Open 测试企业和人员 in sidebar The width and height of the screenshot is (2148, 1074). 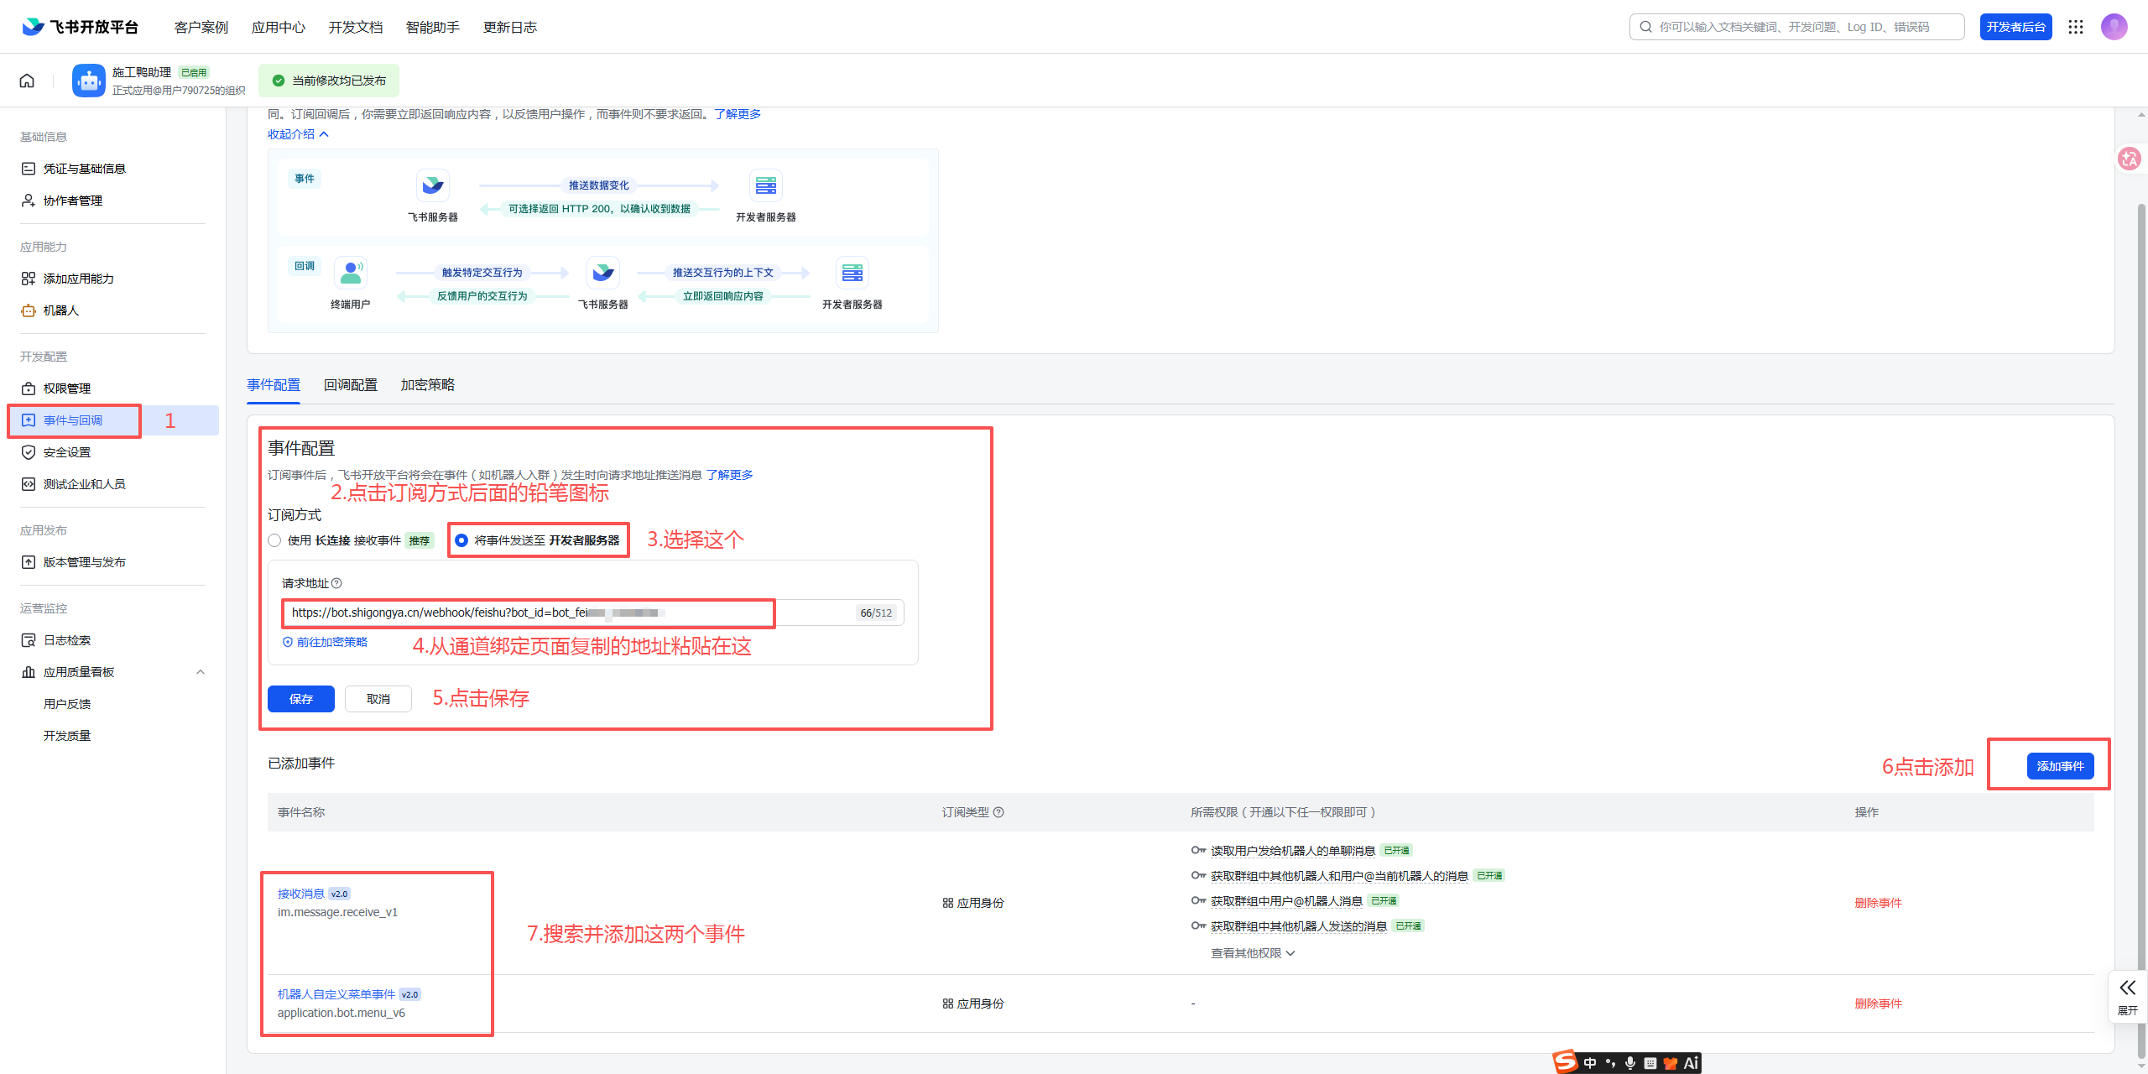85,484
